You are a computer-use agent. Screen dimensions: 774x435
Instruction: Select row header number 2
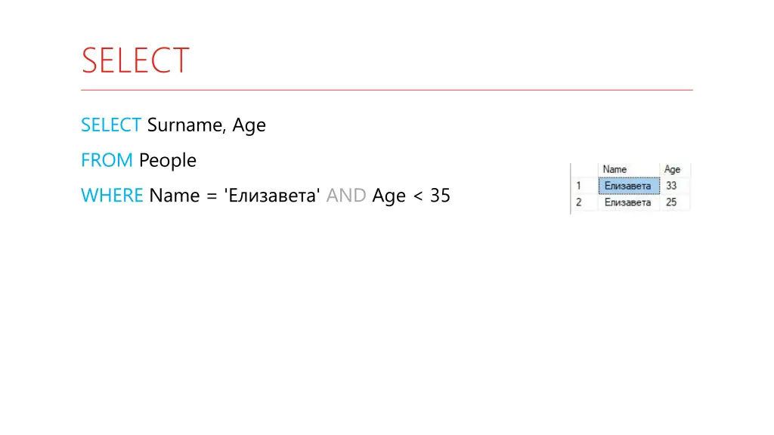click(584, 202)
